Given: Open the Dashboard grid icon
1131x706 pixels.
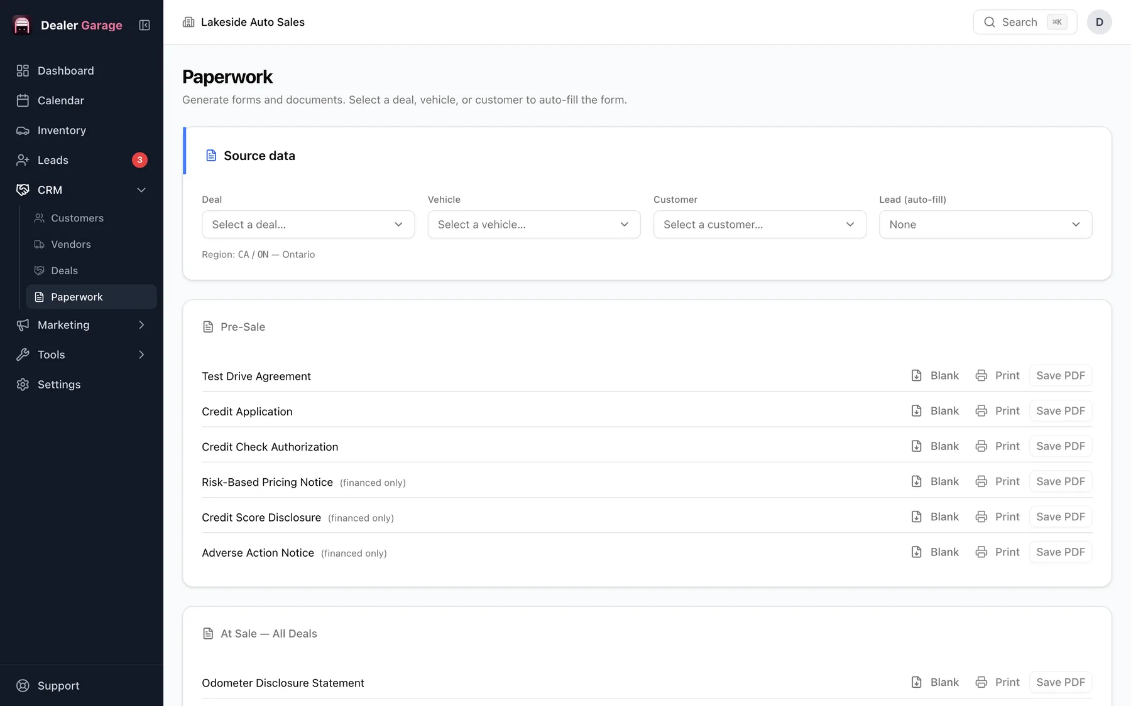Looking at the screenshot, I should [23, 71].
